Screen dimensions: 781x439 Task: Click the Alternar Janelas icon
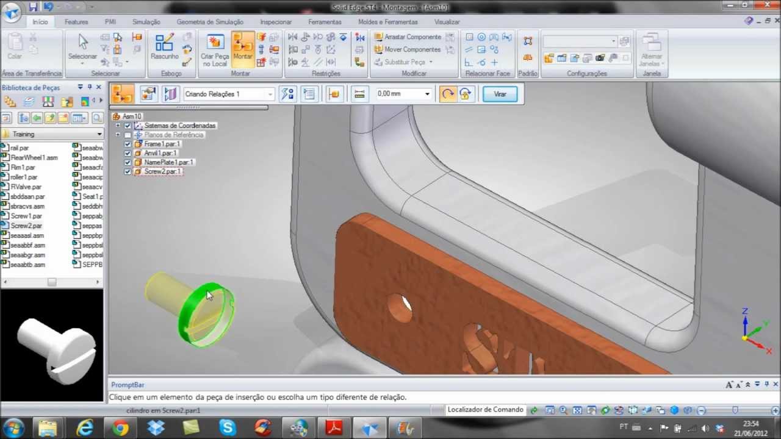pyautogui.click(x=651, y=49)
